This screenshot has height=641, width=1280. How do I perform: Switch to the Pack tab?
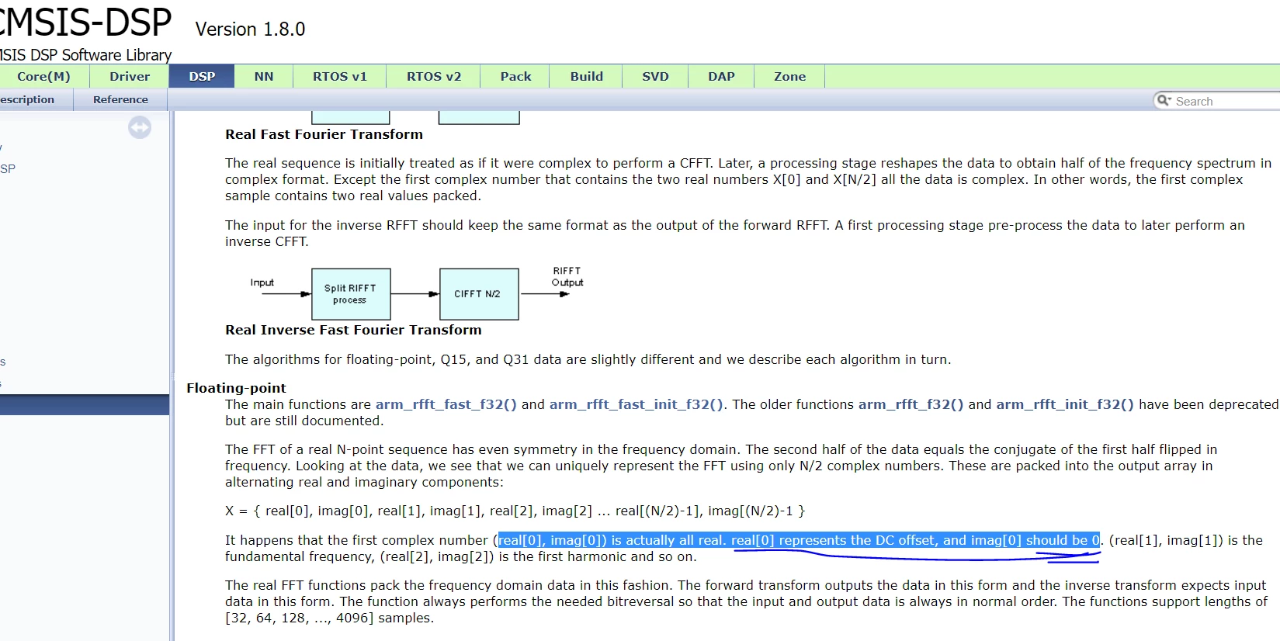(x=515, y=76)
